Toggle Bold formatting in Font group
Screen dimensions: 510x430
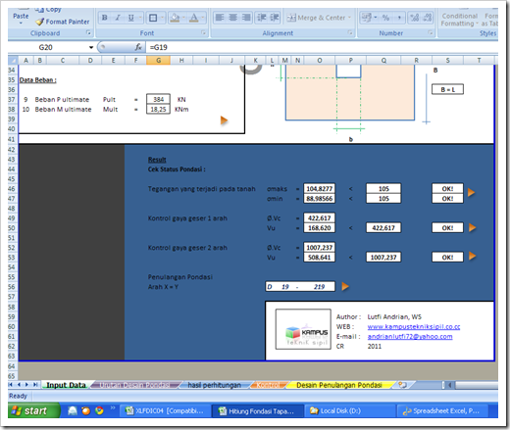coord(105,18)
